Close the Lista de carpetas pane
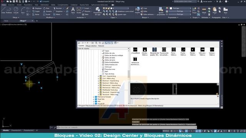Screen dimensions: 246x138 [x=128, y=49]
